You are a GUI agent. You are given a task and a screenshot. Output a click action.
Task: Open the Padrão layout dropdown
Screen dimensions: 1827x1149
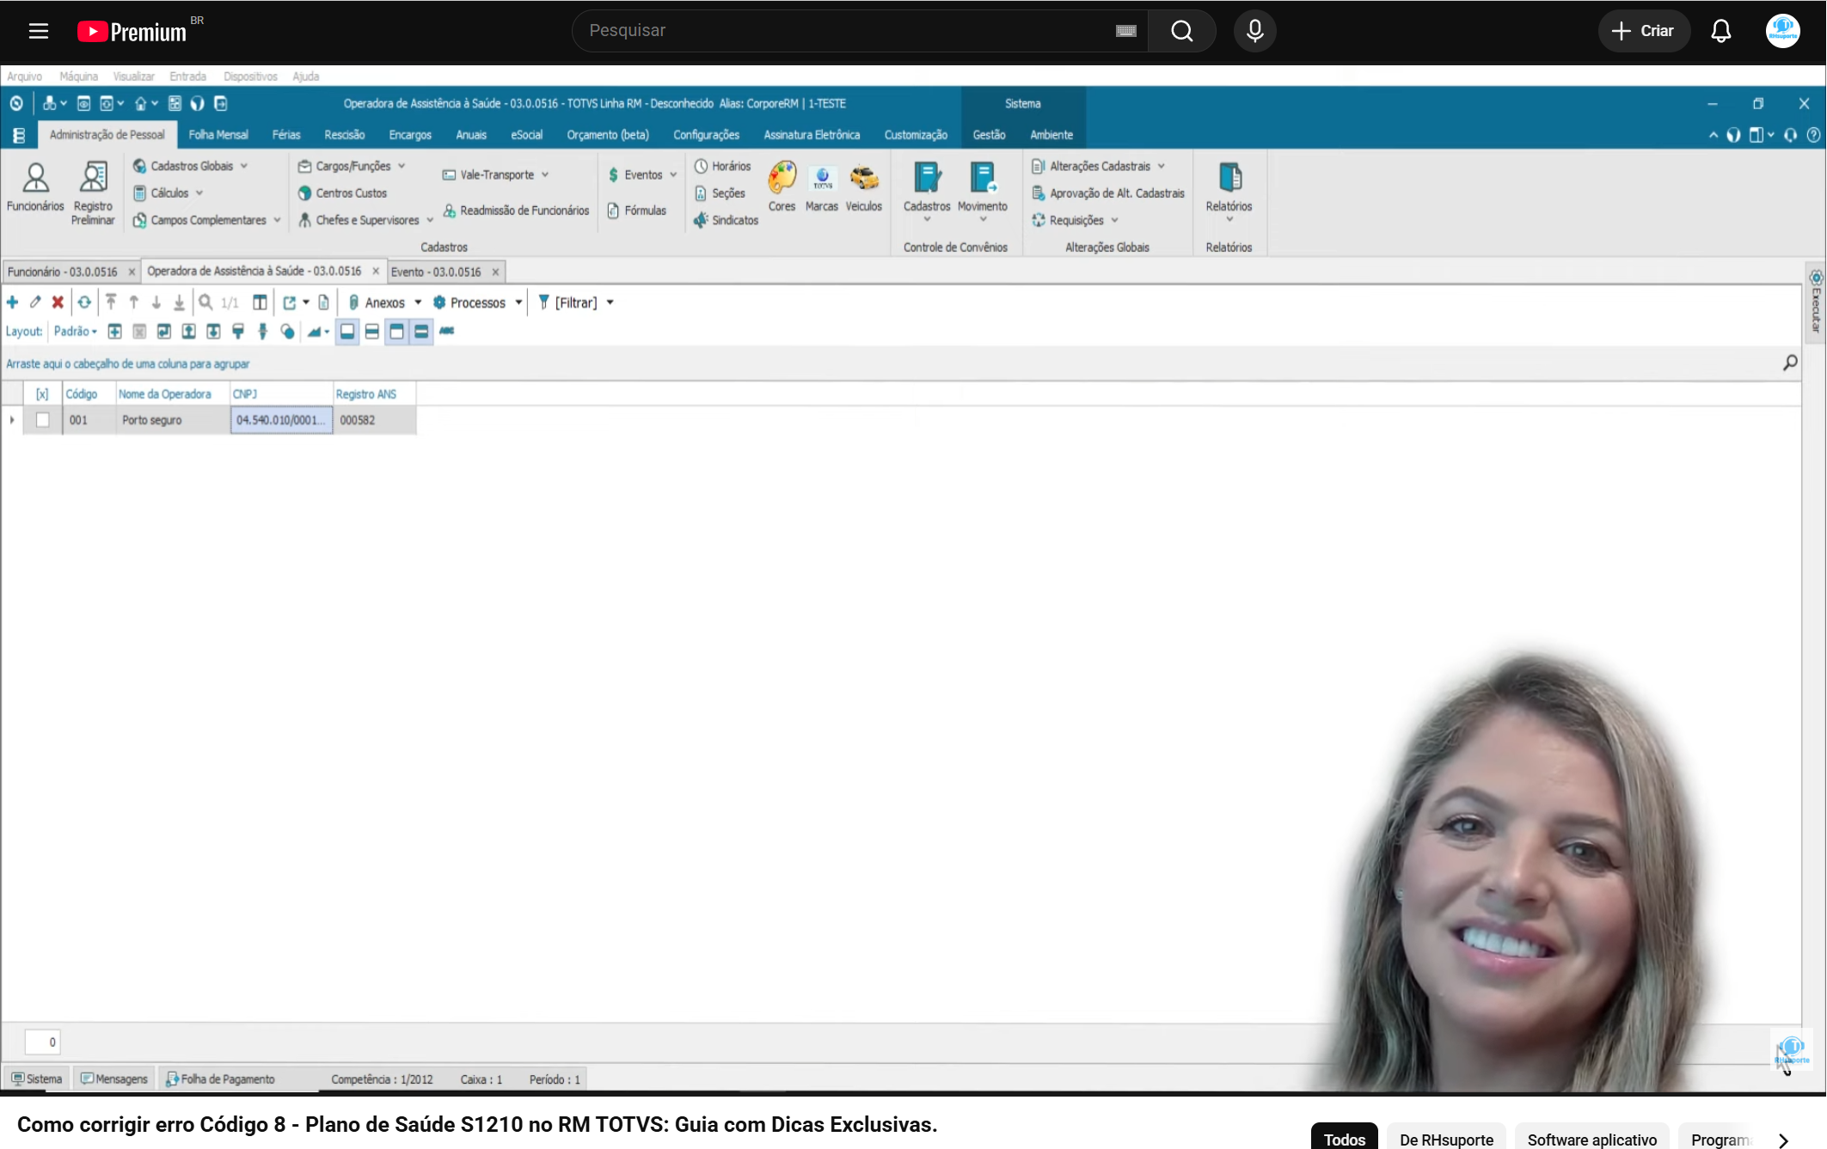coord(76,332)
